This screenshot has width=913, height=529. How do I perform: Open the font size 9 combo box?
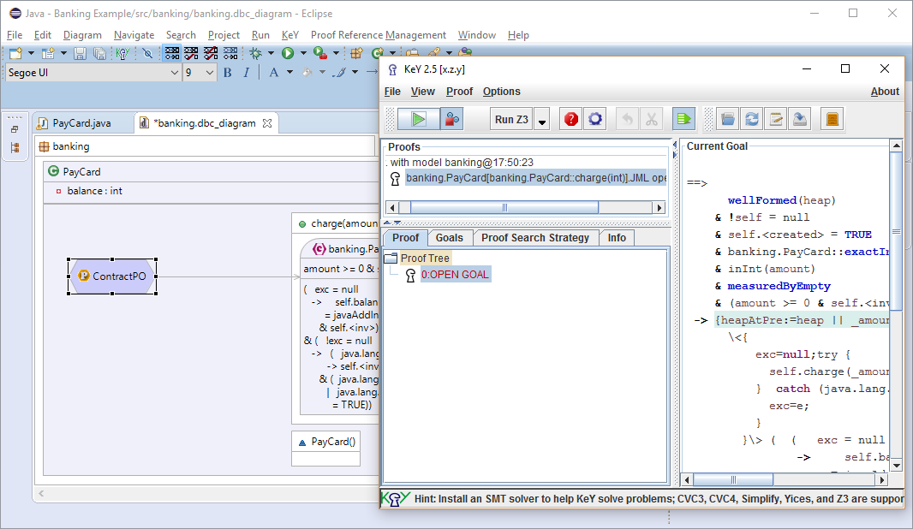coord(200,73)
